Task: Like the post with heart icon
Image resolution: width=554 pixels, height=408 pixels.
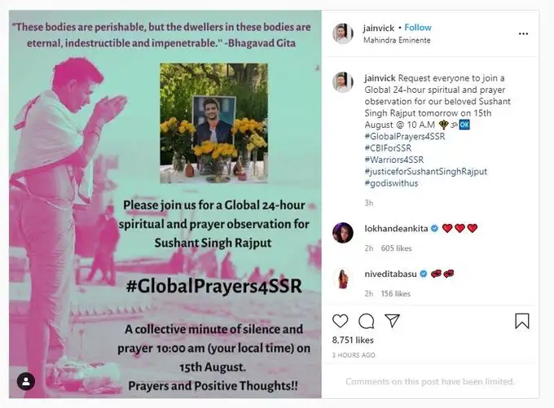Action: point(341,321)
